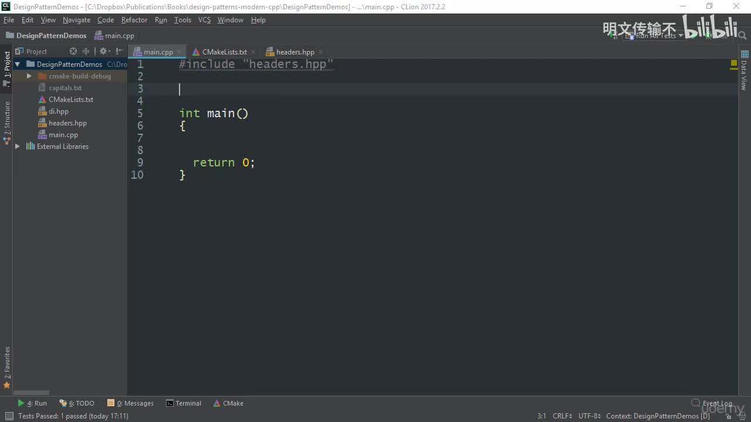751x422 pixels.
Task: Click the horizontal scrollbar in Project panel
Action: tap(32, 393)
